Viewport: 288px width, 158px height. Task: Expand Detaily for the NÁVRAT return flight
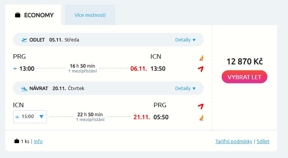tap(185, 89)
